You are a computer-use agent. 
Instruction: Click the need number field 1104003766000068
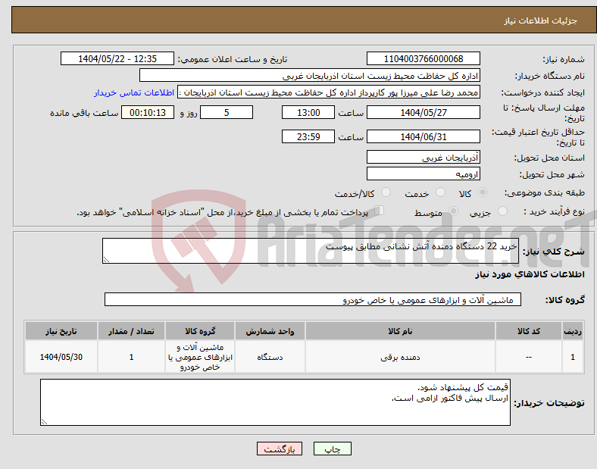(423, 58)
